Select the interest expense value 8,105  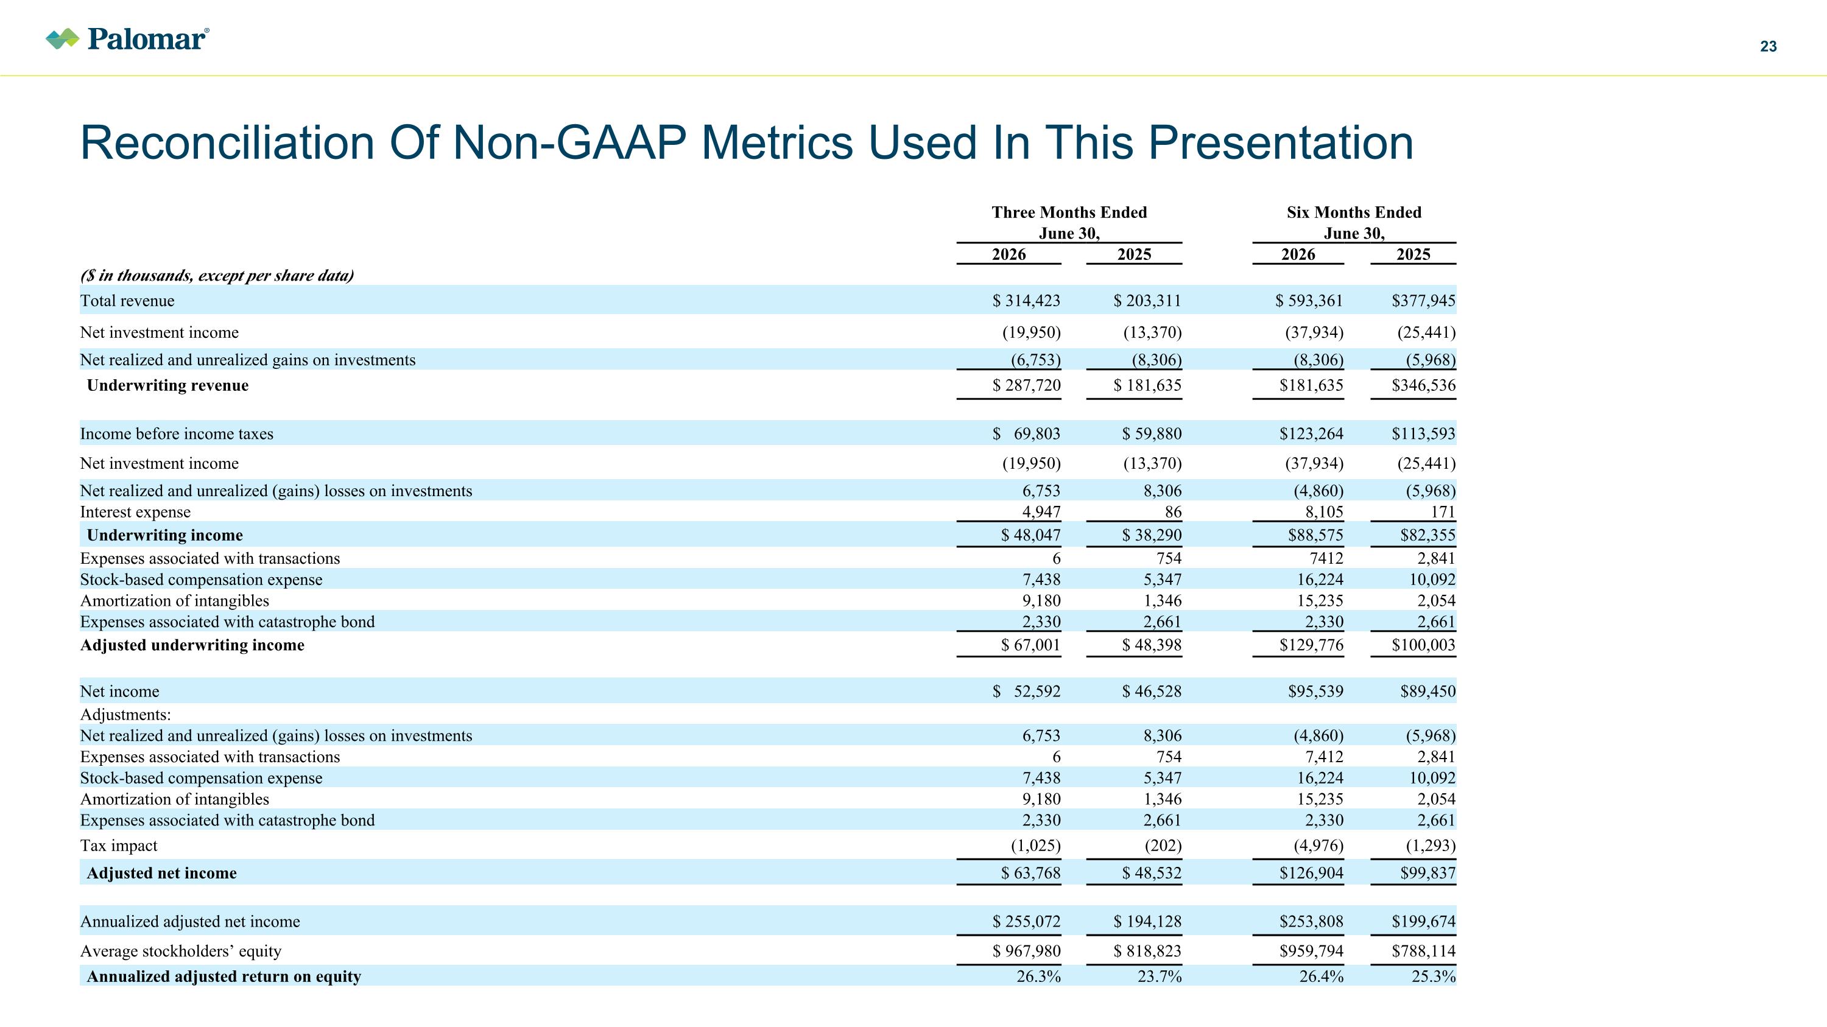click(1324, 513)
